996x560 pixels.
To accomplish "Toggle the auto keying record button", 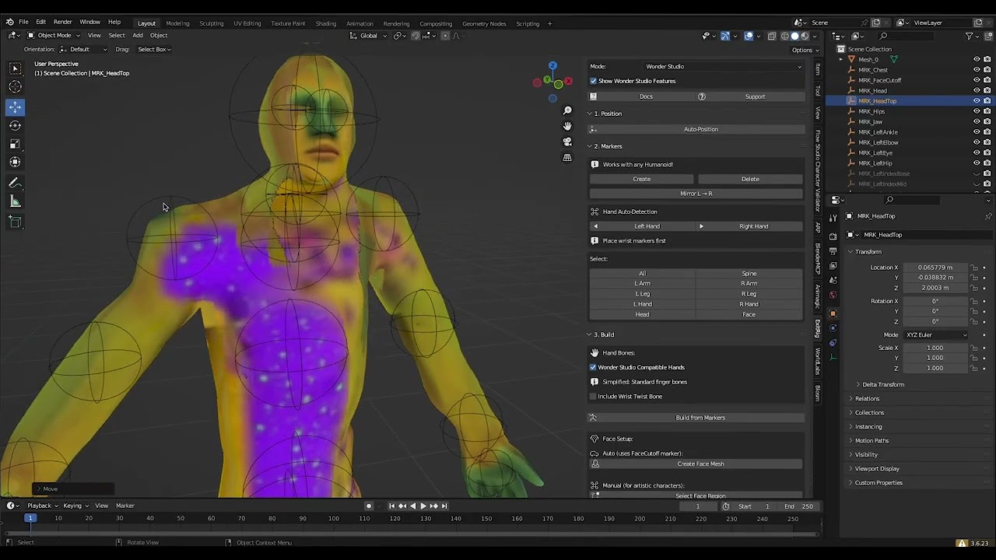I will (369, 506).
